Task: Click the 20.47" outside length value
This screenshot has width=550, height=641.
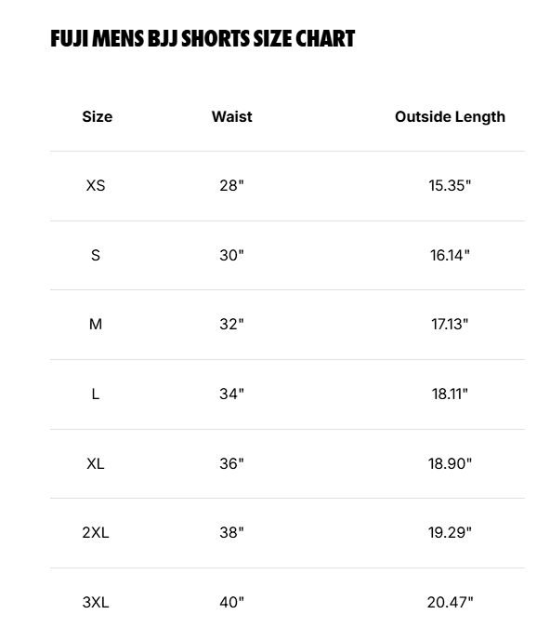Action: point(450,603)
